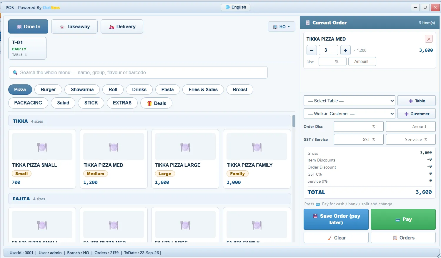
Task: Add TIKKA PIZZA FAMILY to order
Action: coord(257,159)
